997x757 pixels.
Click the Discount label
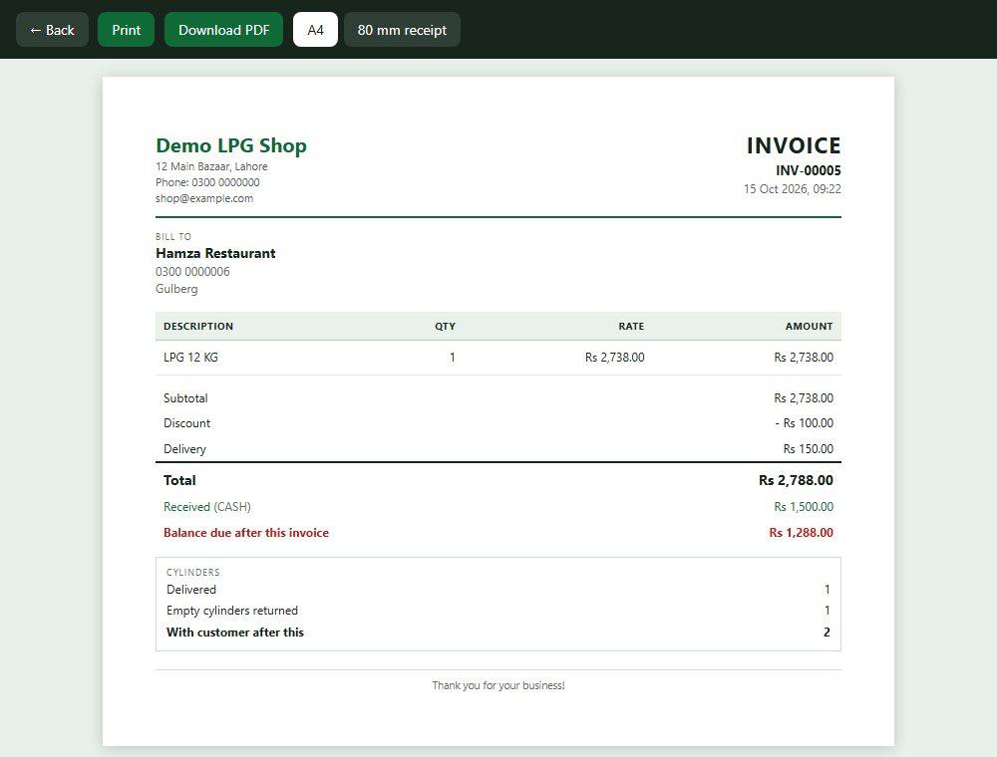tap(187, 423)
